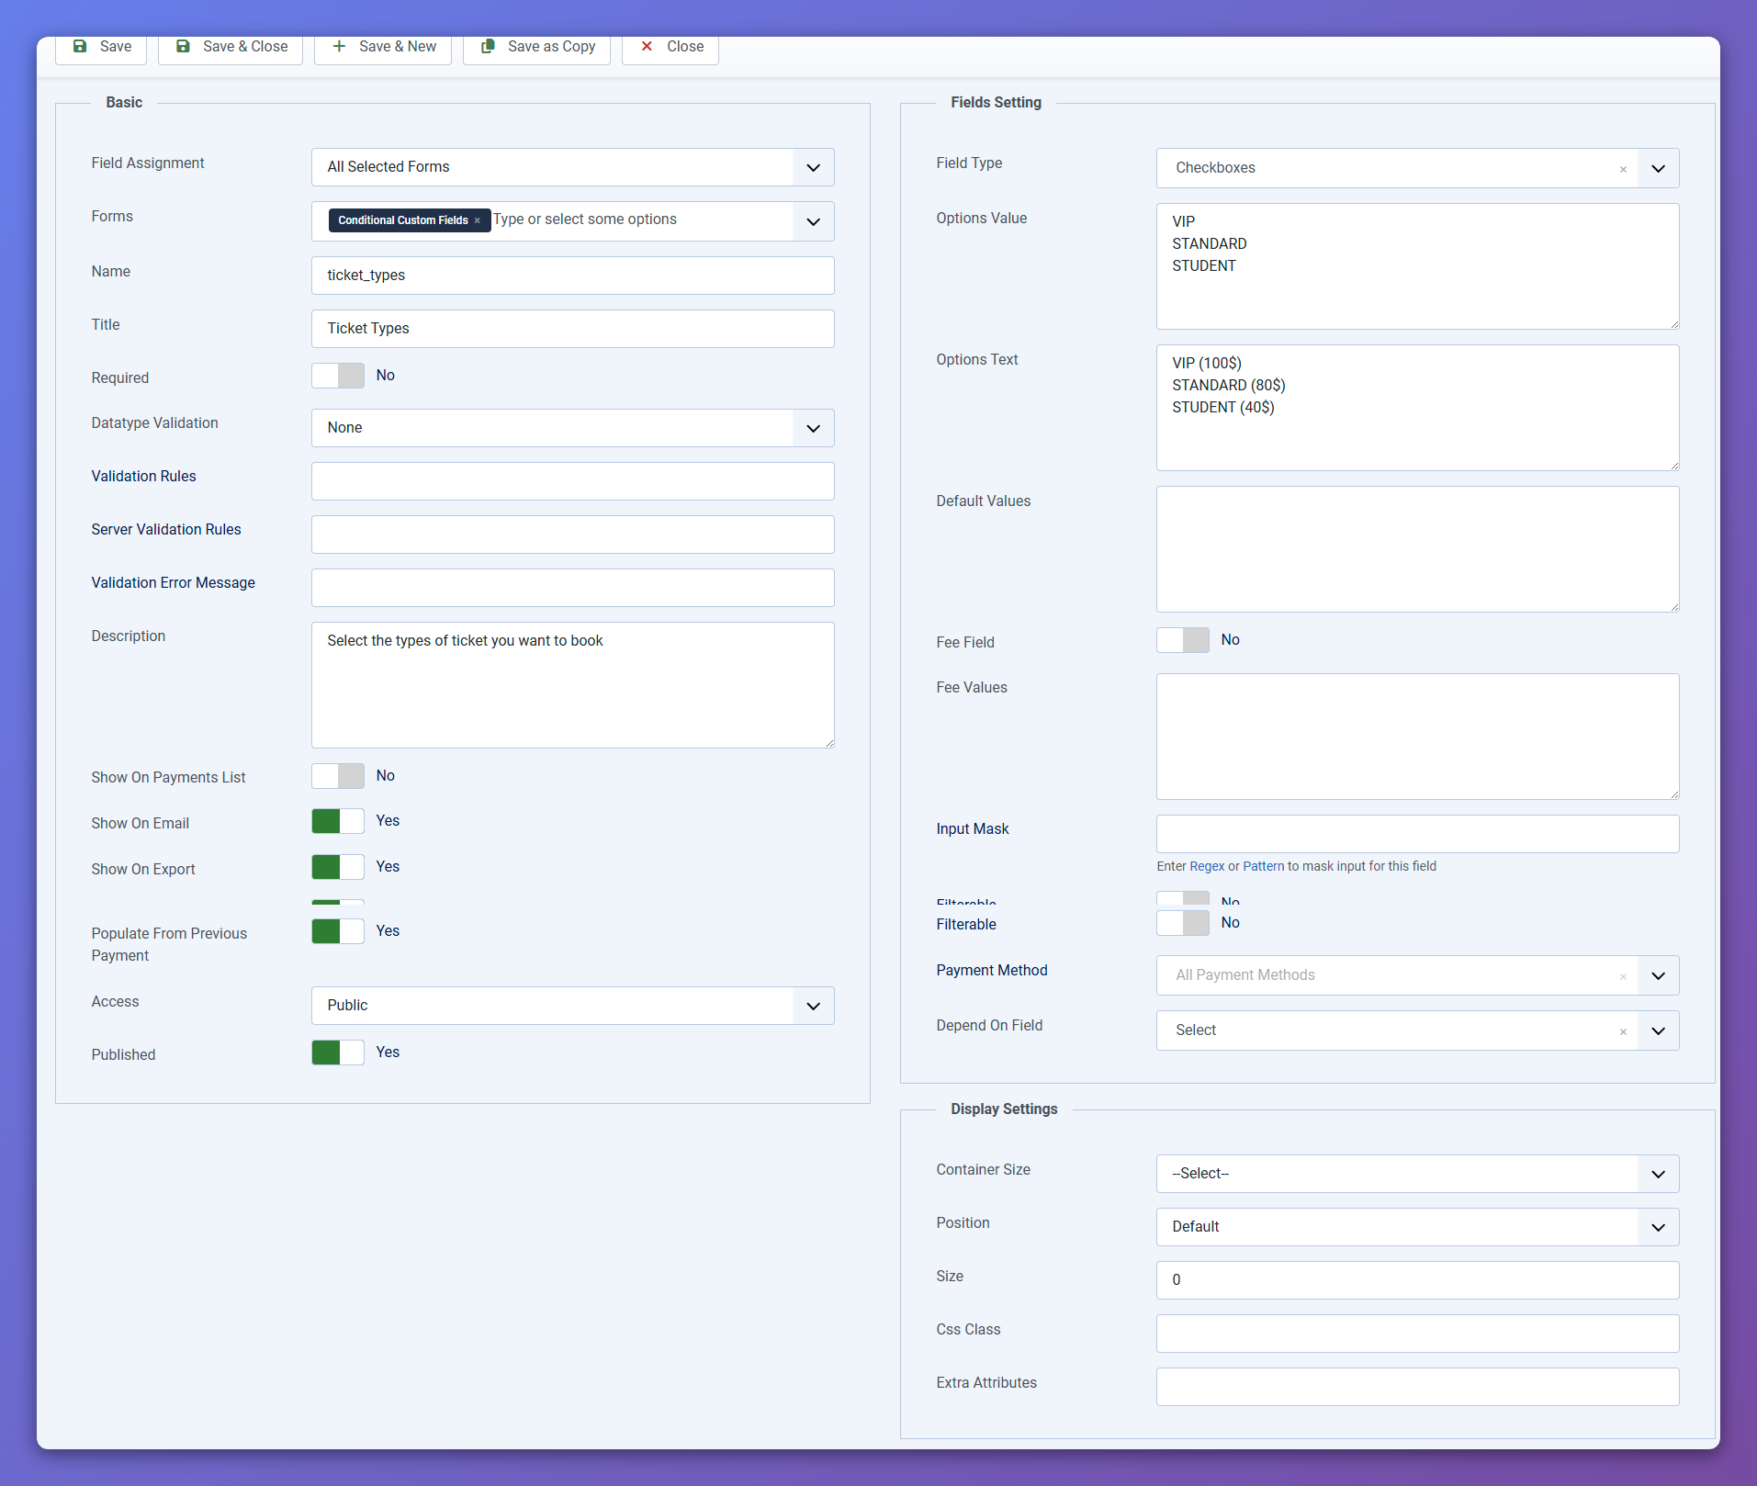The image size is (1757, 1486).
Task: Open the Field Assignment dropdown
Action: pyautogui.click(x=572, y=167)
